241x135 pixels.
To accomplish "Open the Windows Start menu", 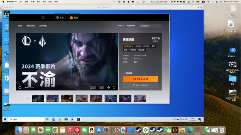I will click(5, 119).
